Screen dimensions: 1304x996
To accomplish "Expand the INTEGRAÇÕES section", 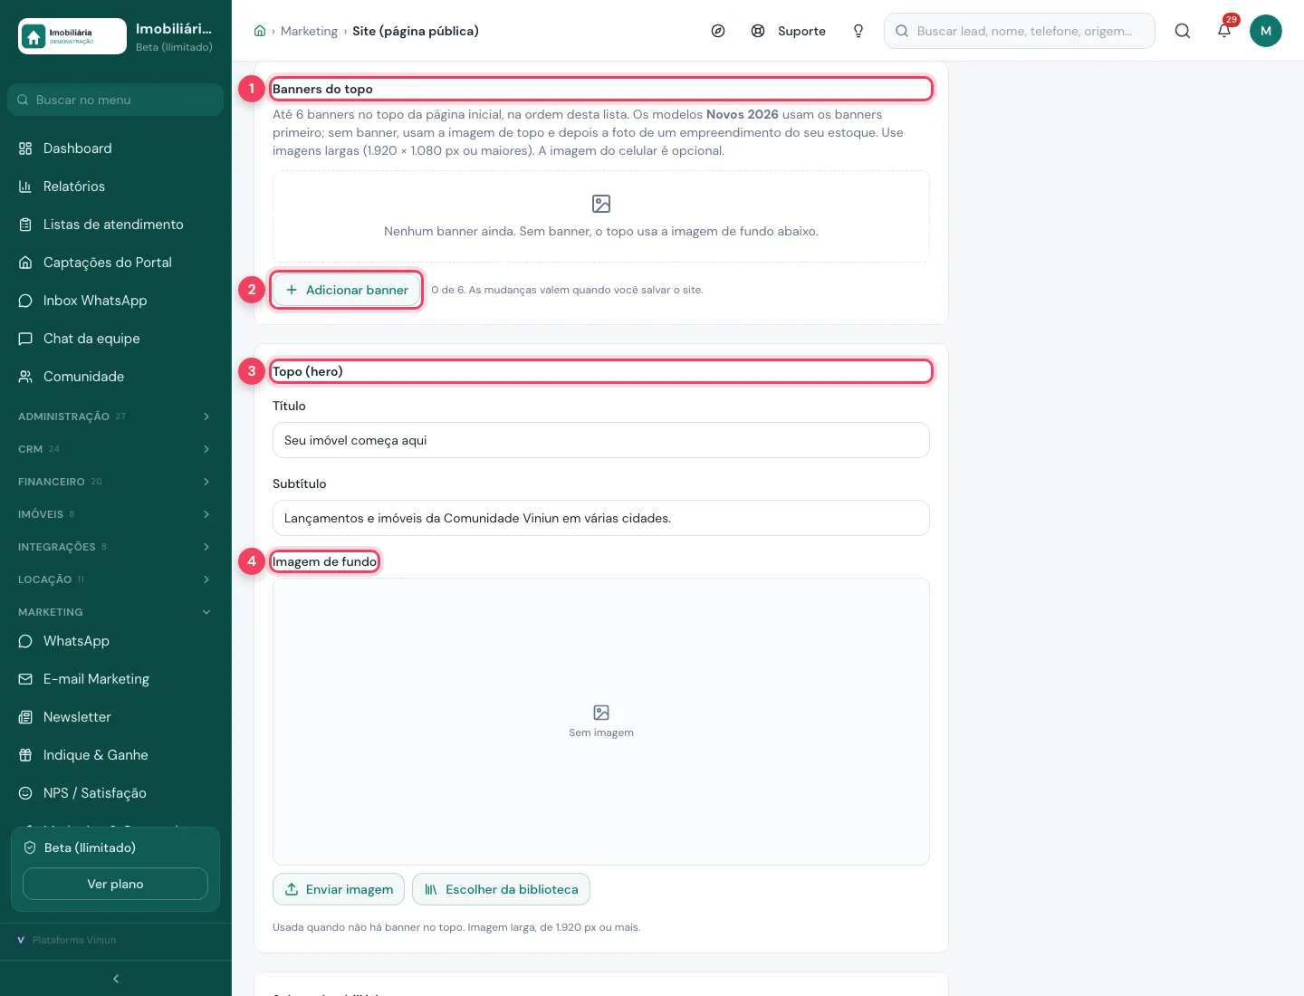I will (x=115, y=547).
